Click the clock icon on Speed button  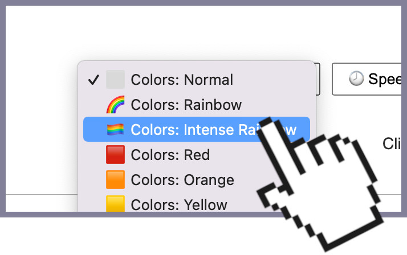coord(356,78)
